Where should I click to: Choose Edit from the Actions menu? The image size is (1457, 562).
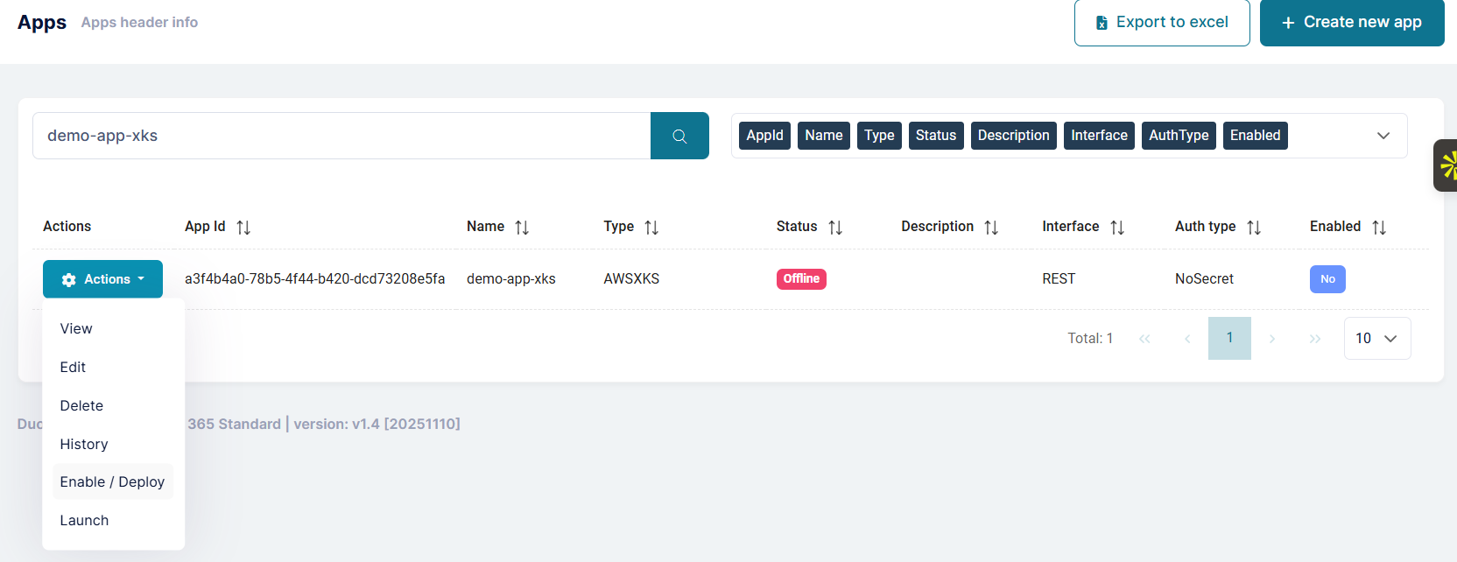[x=113, y=367]
